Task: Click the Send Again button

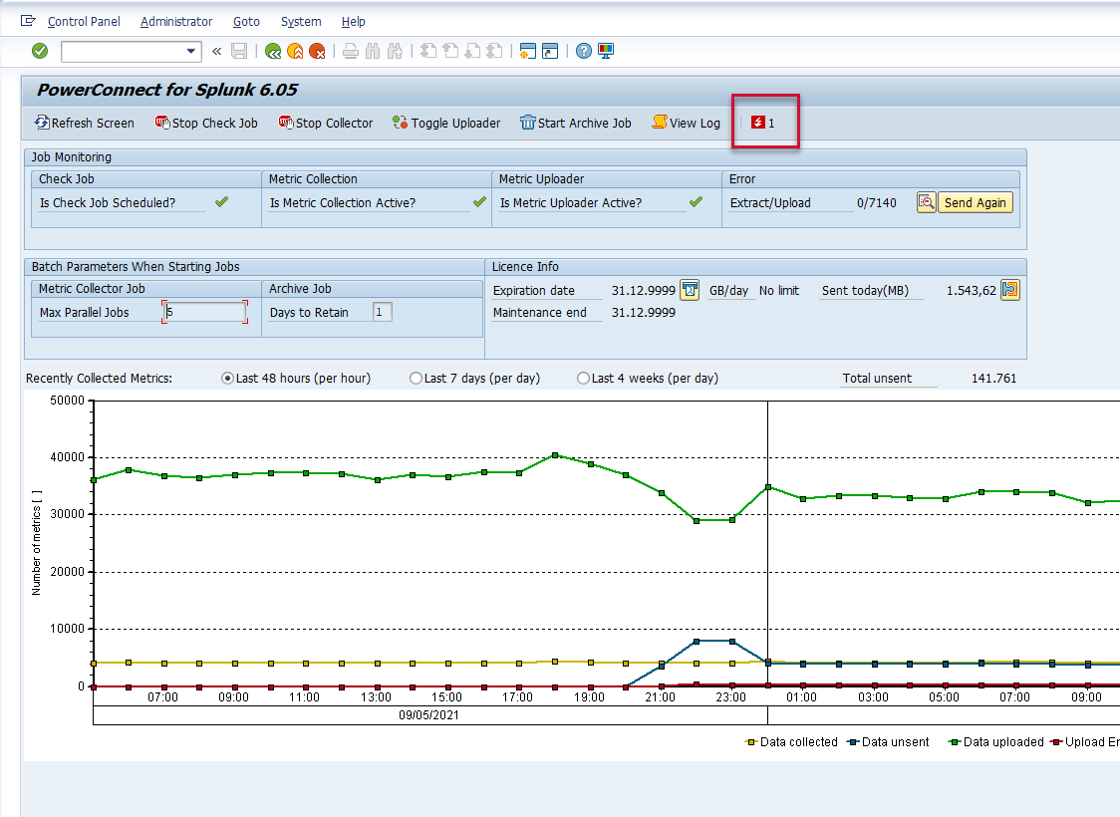Action: 975,202
